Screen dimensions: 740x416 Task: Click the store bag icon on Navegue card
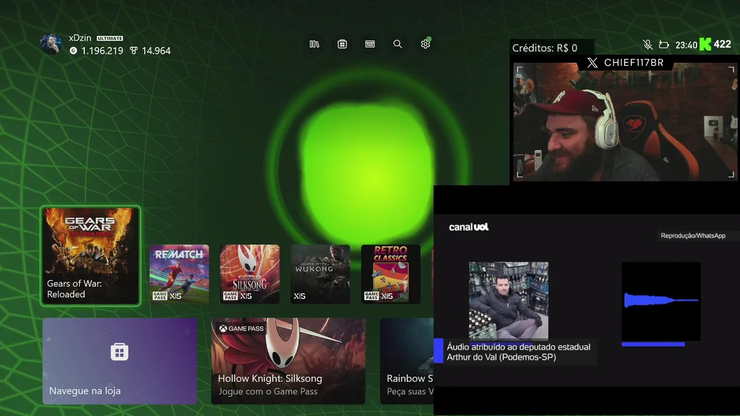tap(120, 351)
